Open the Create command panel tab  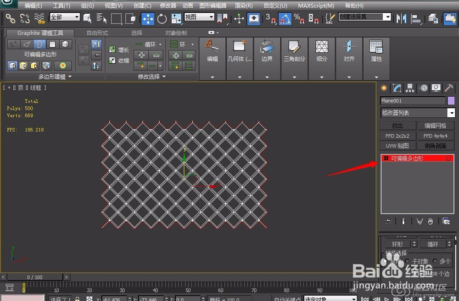coord(384,88)
